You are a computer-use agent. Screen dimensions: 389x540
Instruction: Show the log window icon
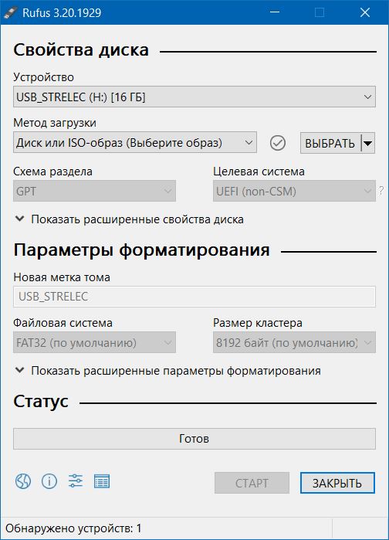(x=102, y=481)
